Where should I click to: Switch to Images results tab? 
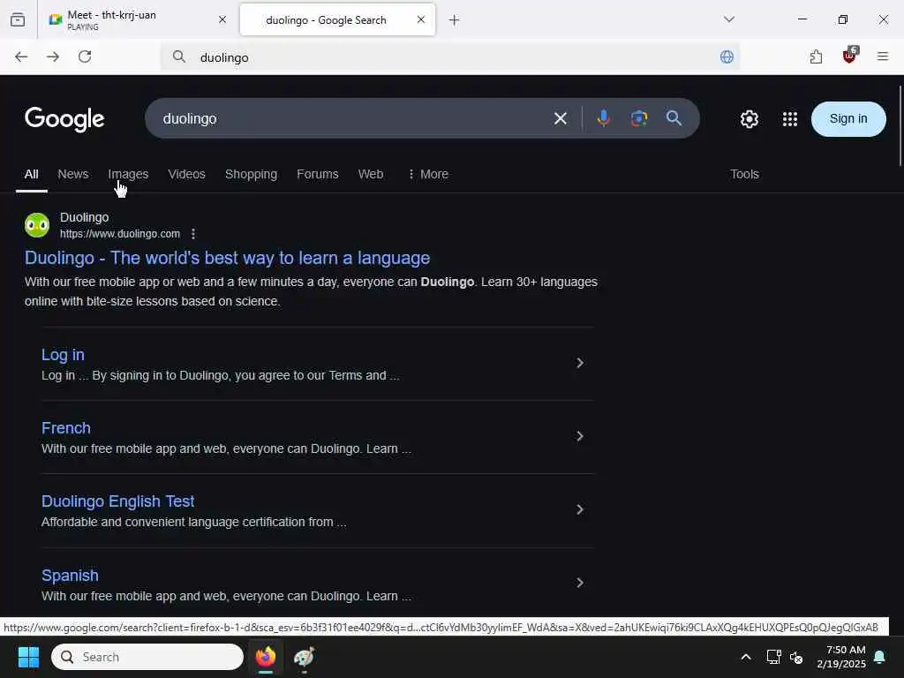[x=128, y=174]
